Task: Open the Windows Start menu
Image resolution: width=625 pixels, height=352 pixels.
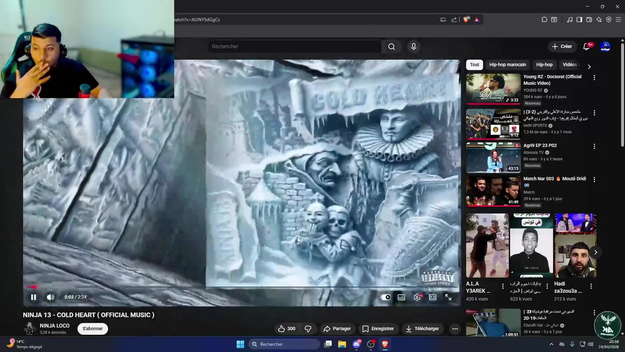Action: pos(240,344)
